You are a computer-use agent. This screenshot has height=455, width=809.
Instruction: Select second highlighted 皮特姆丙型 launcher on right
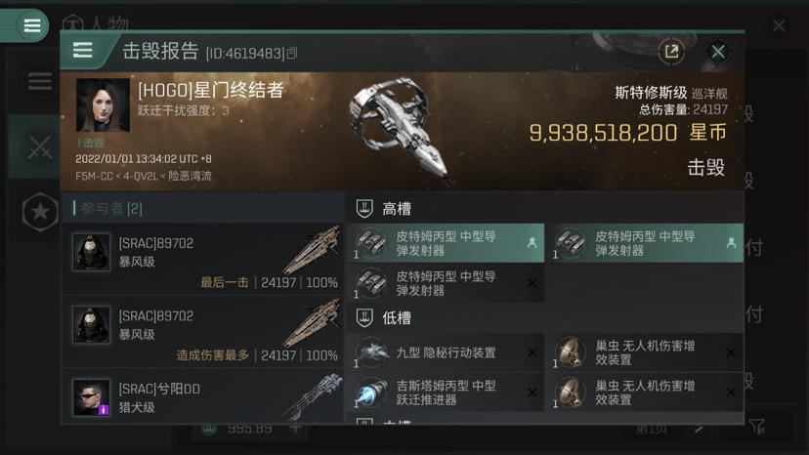(645, 243)
